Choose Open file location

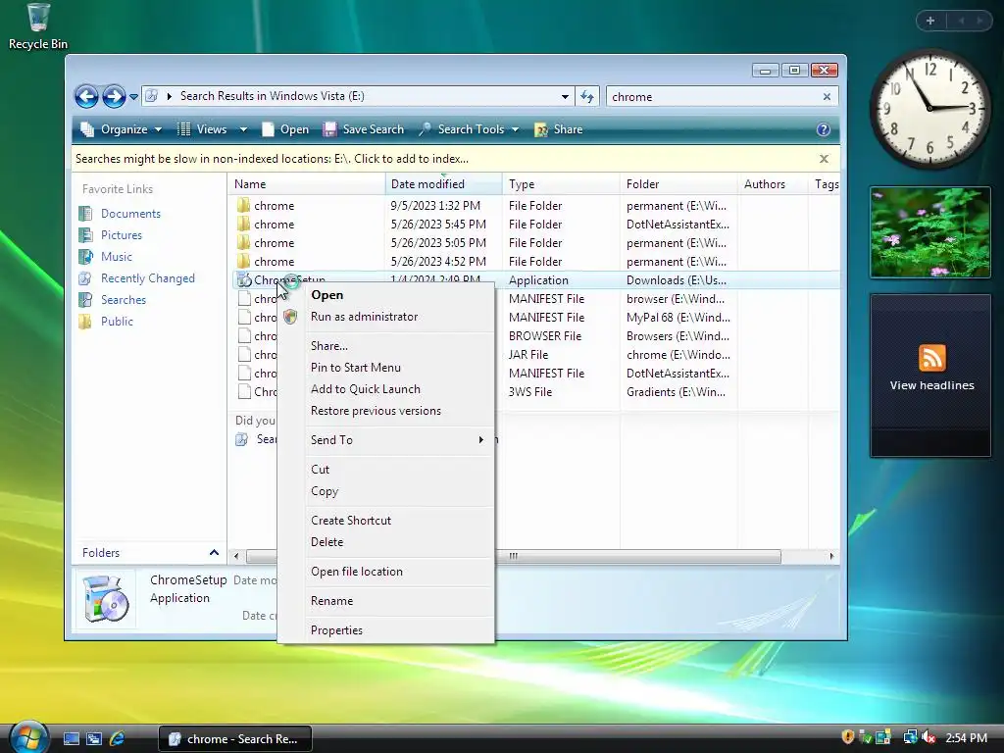click(386, 572)
